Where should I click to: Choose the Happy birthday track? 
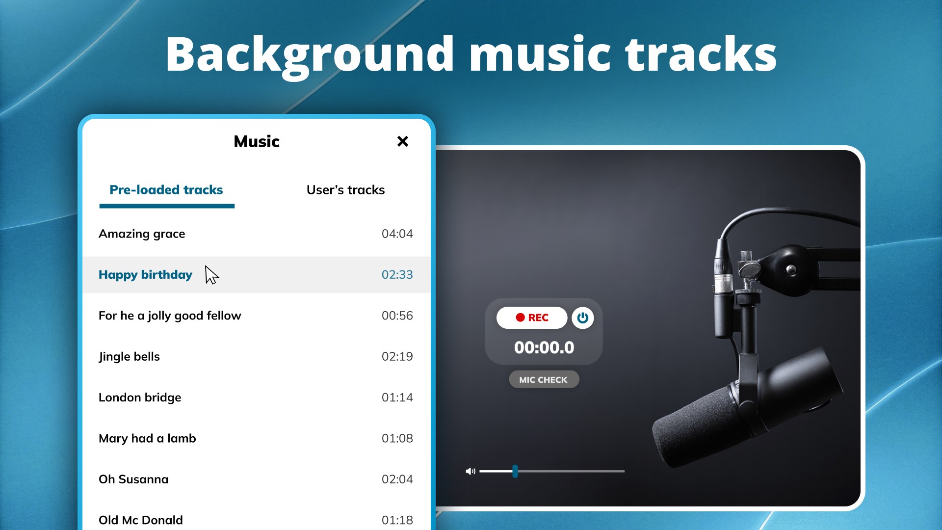click(x=146, y=275)
